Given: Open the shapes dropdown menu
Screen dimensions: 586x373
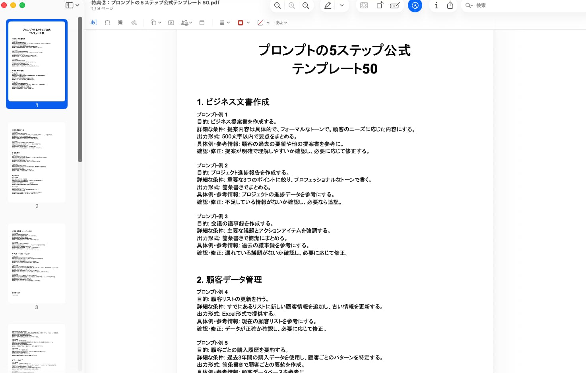Looking at the screenshot, I should [x=155, y=23].
